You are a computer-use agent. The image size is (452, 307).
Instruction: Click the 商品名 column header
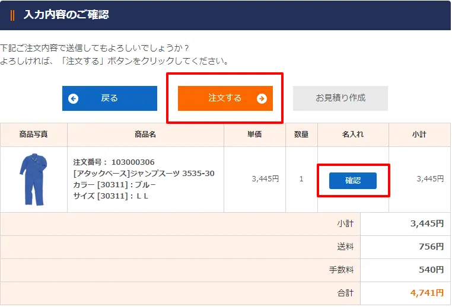tap(145, 135)
